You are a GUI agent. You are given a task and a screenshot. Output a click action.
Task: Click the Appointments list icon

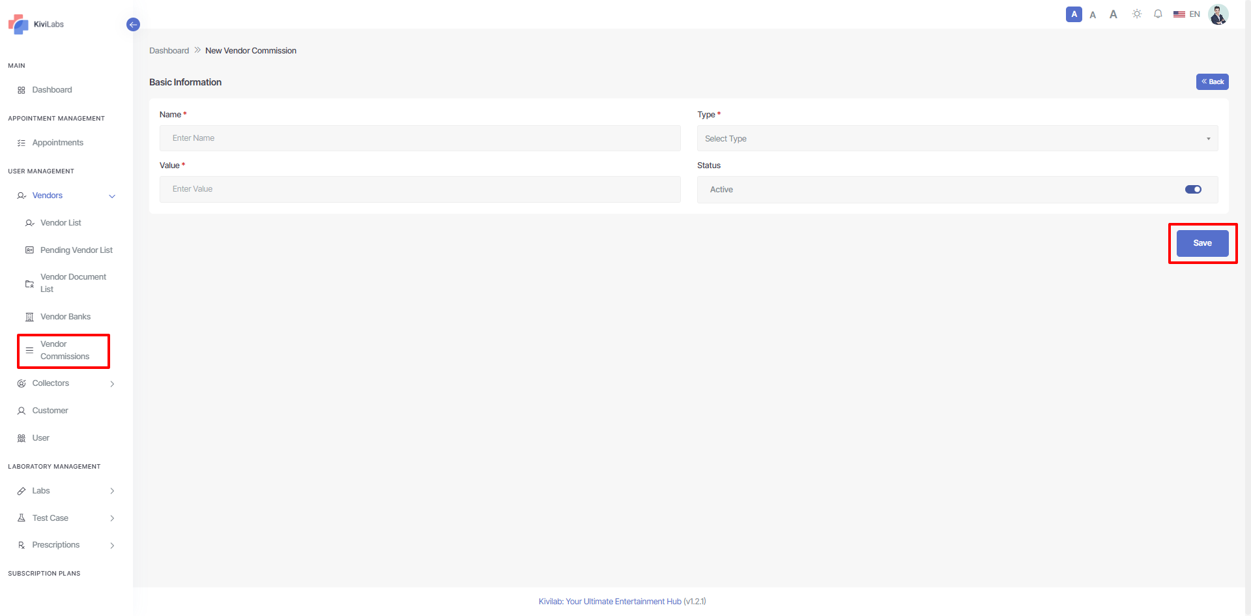22,143
